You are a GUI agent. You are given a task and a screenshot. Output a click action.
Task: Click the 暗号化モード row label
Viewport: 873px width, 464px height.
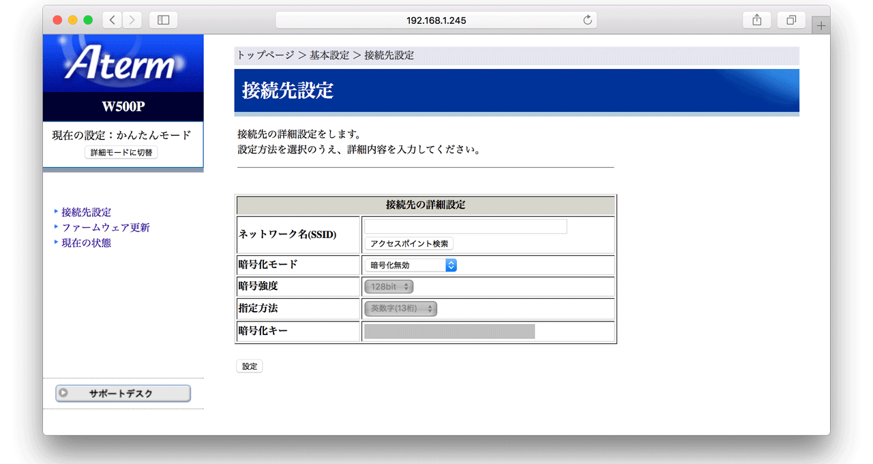tap(268, 265)
